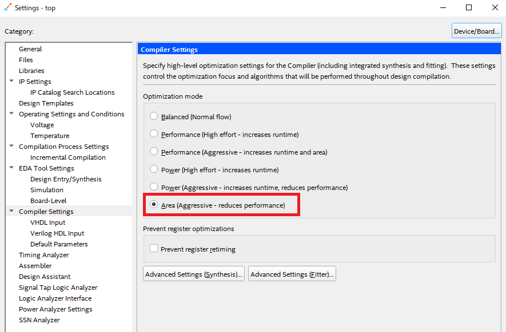Open the Timing Analyzer category
This screenshot has width=506, height=332.
click(x=43, y=255)
